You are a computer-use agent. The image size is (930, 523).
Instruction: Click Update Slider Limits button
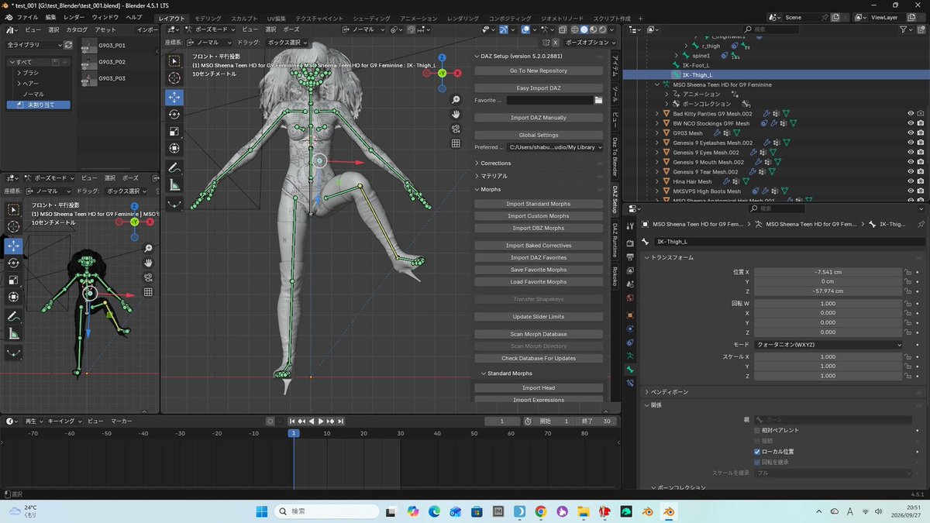point(539,316)
